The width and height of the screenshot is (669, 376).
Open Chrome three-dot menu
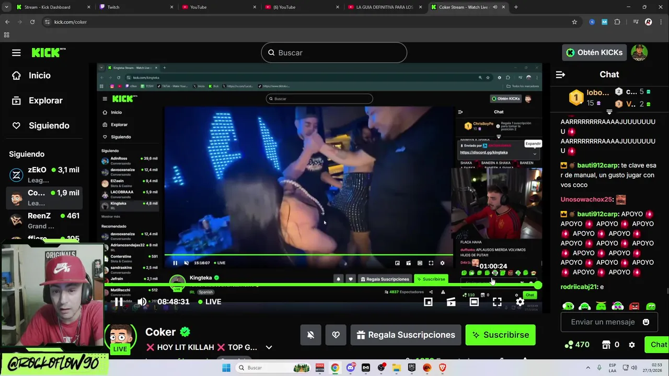pyautogui.click(x=661, y=22)
